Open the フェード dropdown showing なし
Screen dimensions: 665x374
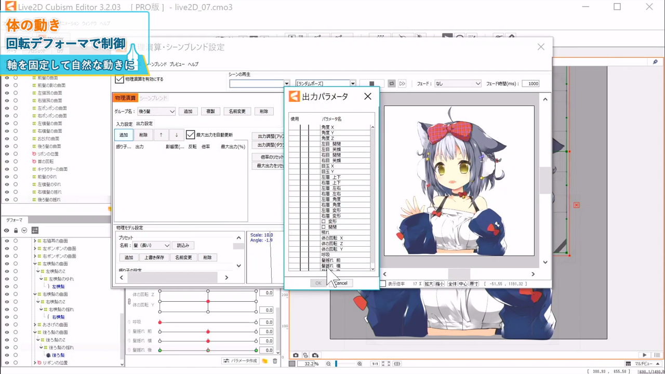coord(458,84)
